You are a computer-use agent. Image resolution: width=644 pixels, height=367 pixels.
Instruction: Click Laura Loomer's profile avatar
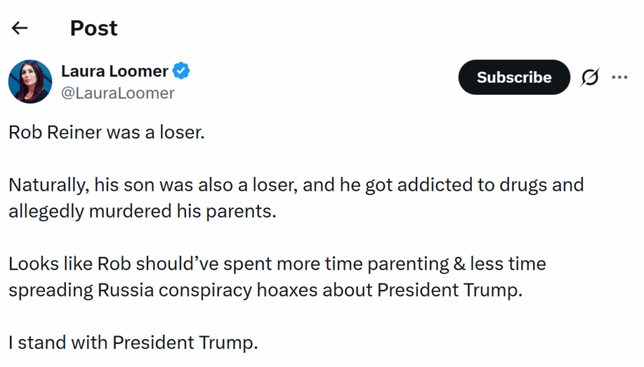click(x=30, y=81)
